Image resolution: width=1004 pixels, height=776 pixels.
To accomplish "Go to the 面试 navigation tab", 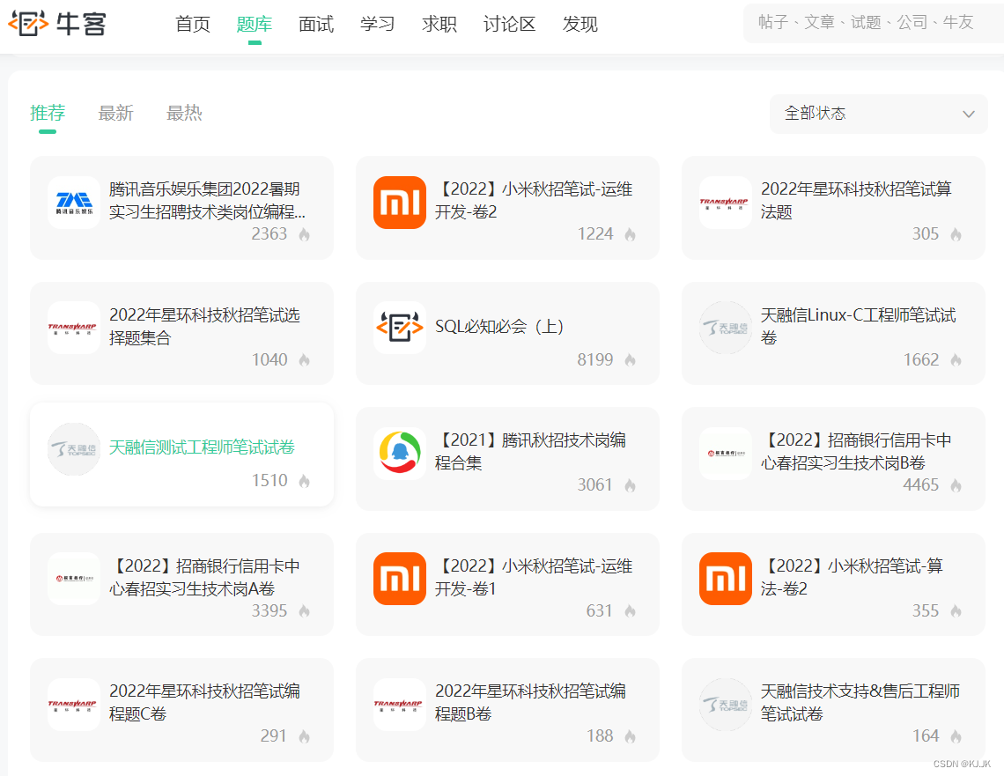I will (x=316, y=25).
